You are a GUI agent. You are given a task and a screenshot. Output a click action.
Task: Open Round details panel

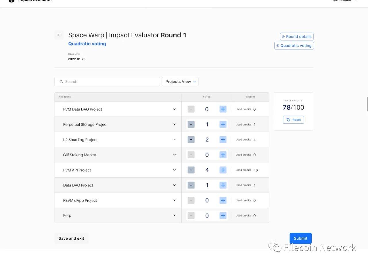point(296,36)
